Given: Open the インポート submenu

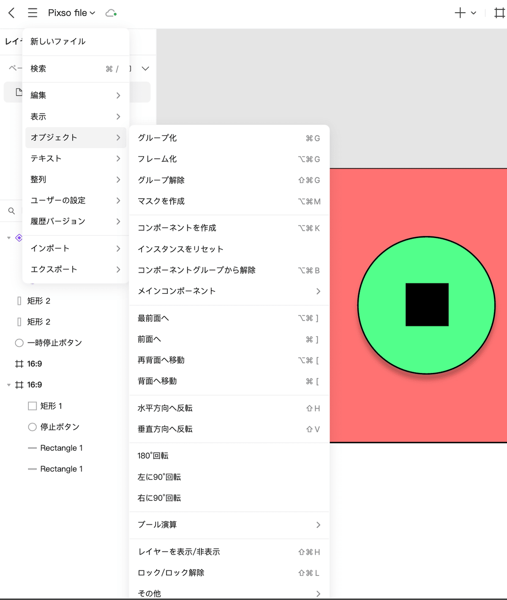Looking at the screenshot, I should 76,248.
